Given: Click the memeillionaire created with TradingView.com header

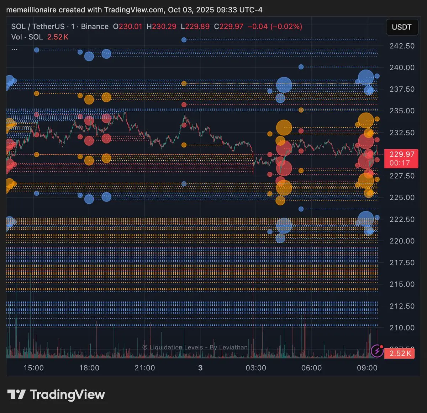Looking at the screenshot, I should tap(135, 10).
